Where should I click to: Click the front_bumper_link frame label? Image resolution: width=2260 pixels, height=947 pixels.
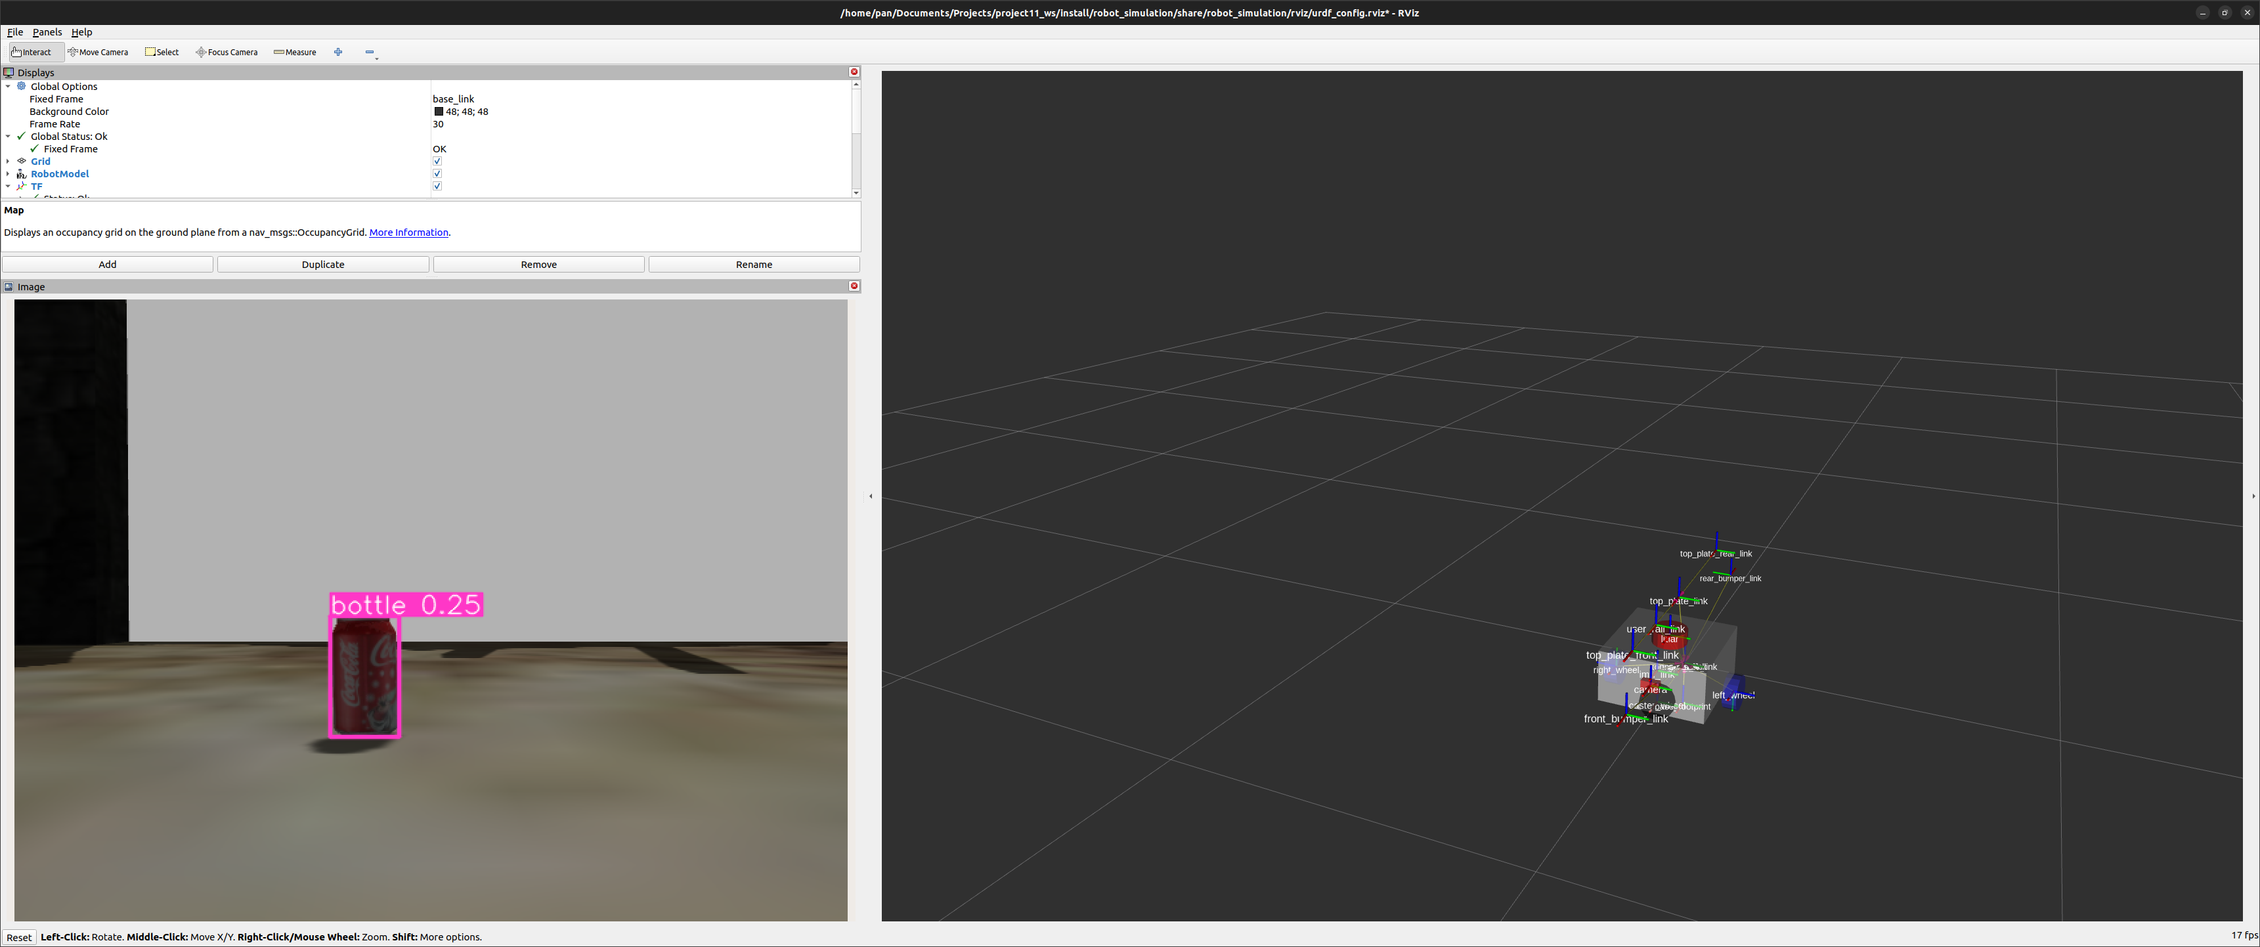point(1626,719)
